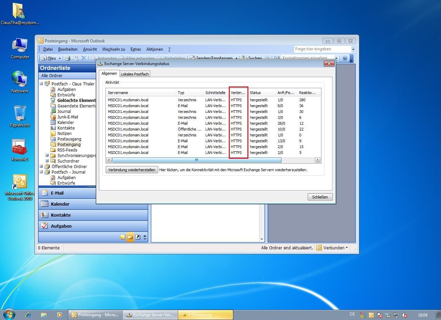Screen dimensions: 441x320
Task: Open the dropdown arrow next to Neu
Action: click(60, 58)
